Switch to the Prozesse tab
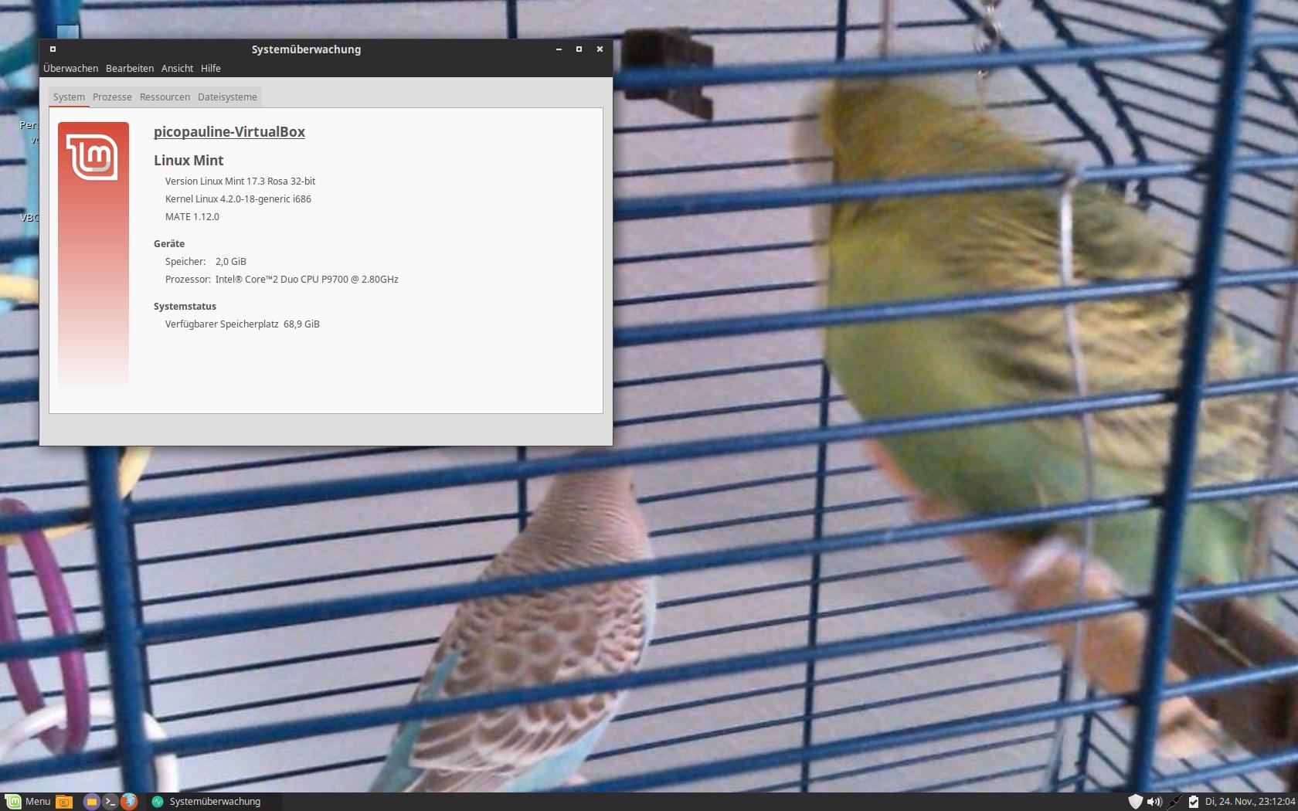Viewport: 1298px width, 811px height. [x=112, y=97]
